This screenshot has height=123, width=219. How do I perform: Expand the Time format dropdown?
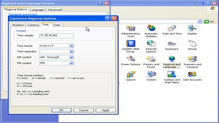pos(71,46)
